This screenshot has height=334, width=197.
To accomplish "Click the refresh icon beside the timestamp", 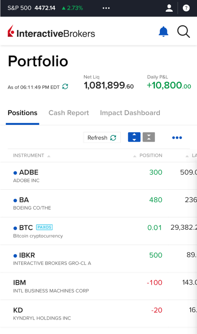I will (65, 87).
